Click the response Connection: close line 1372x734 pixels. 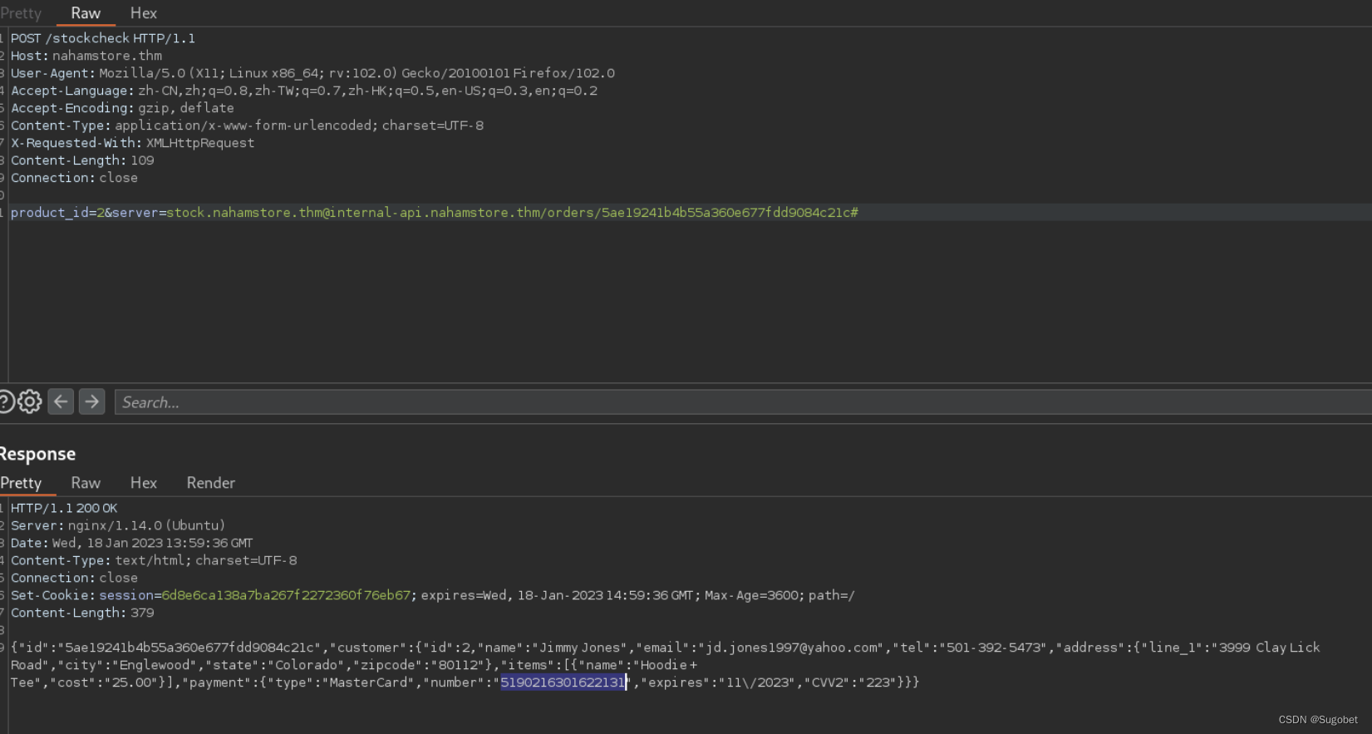click(74, 578)
